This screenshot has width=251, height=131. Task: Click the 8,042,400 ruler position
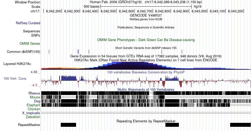click(90, 11)
